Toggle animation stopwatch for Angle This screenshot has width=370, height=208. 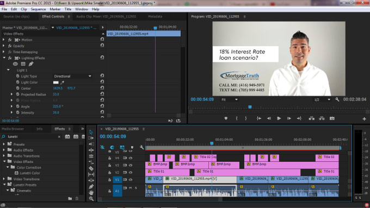click(18, 106)
